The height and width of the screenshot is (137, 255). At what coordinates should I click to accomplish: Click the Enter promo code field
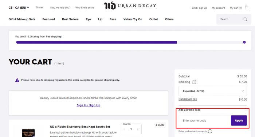tap(205, 120)
